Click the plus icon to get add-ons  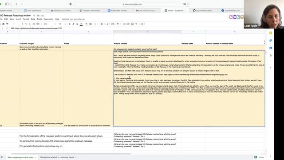tap(271, 68)
